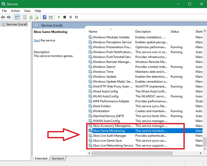The image size is (207, 166).
Task: Click the Export List toolbar icon
Action: (x=37, y=17)
